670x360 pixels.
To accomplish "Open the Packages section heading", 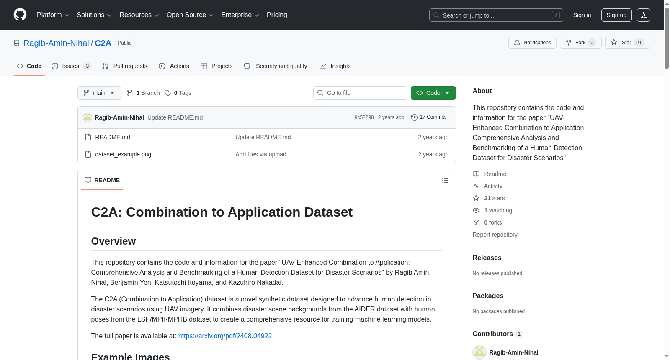I will pyautogui.click(x=488, y=296).
